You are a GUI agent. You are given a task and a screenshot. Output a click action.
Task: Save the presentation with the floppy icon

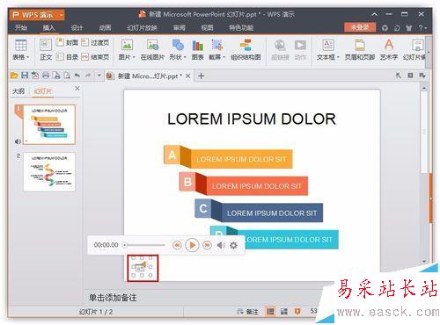coord(25,76)
